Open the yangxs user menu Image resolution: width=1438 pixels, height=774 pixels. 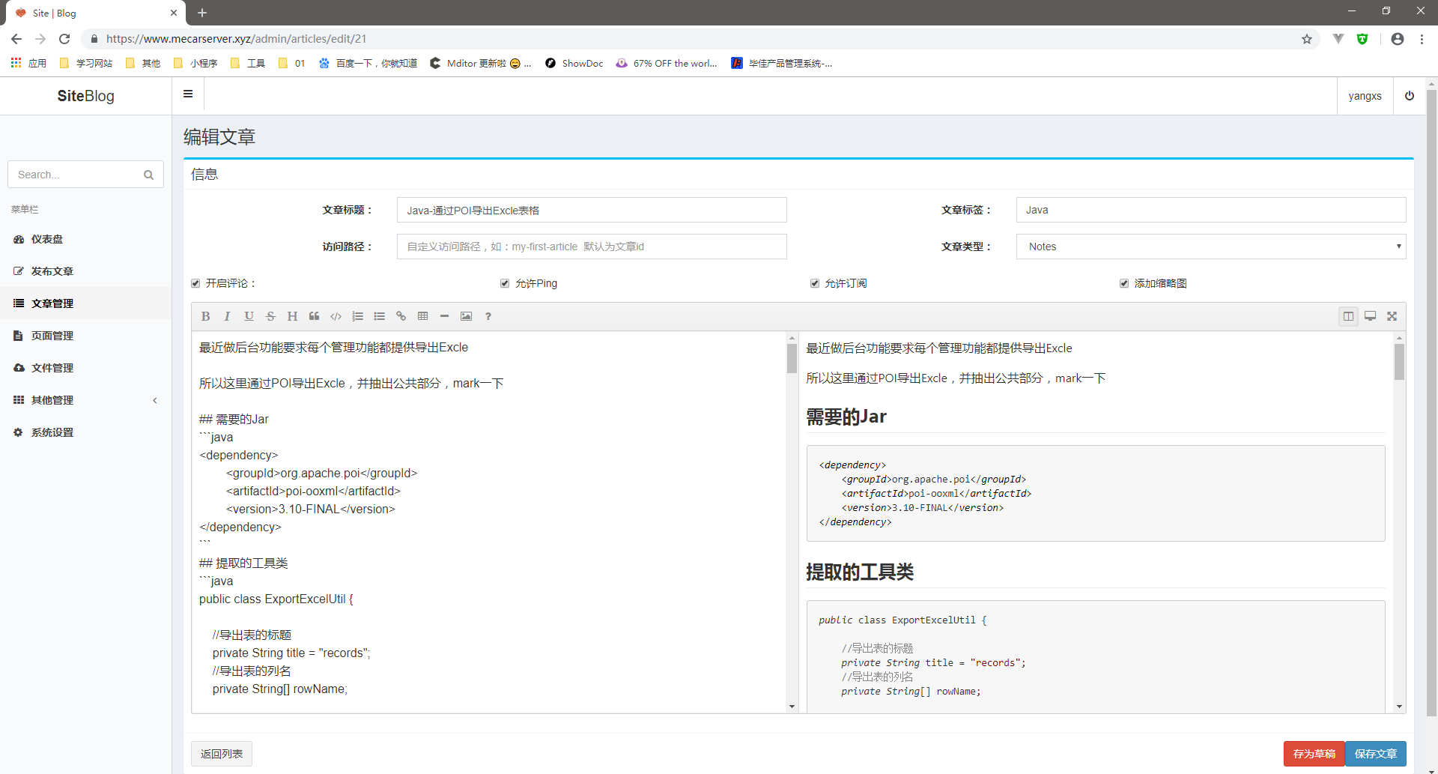coord(1365,96)
